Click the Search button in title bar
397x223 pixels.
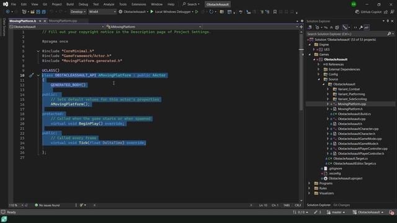pos(191,4)
